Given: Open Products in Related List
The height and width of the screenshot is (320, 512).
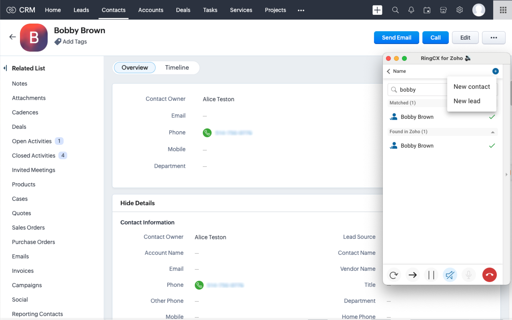Looking at the screenshot, I should (x=24, y=184).
